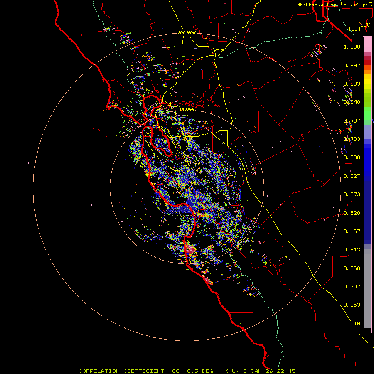The image size is (374, 374).
Task: Select the 0.307 legend value
Action: pos(352,287)
